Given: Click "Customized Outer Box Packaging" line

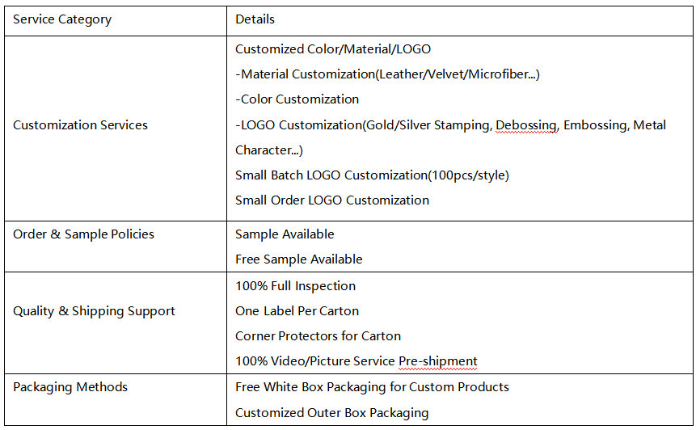Looking at the screenshot, I should (331, 413).
